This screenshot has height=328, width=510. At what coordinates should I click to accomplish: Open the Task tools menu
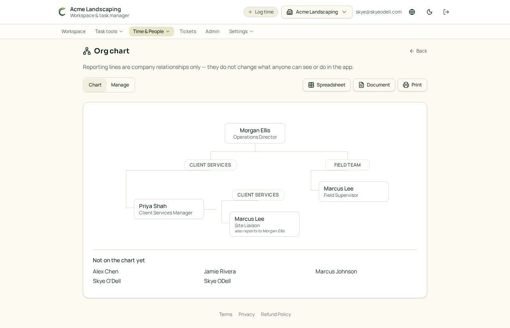point(109,31)
